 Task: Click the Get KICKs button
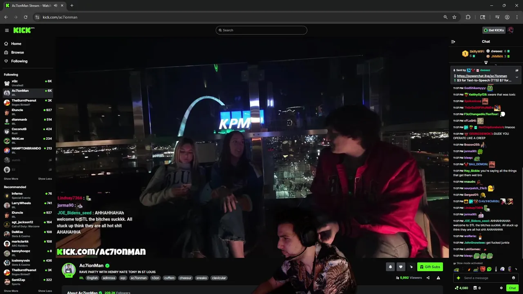[x=494, y=30]
